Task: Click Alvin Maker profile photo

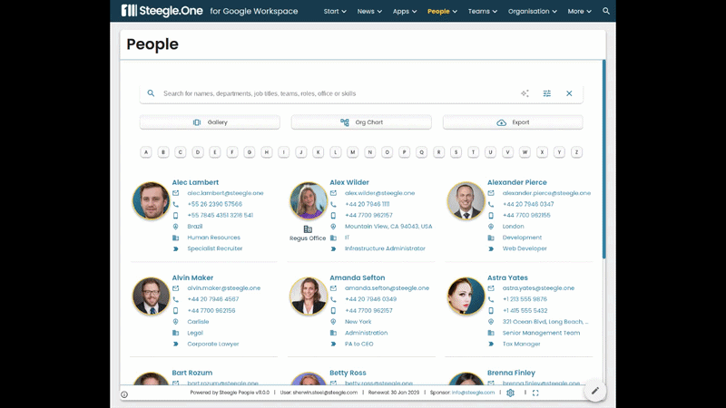Action: (x=151, y=296)
